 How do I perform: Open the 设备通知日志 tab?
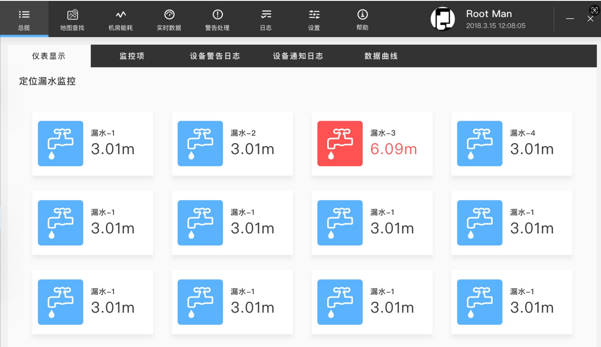[x=298, y=56]
